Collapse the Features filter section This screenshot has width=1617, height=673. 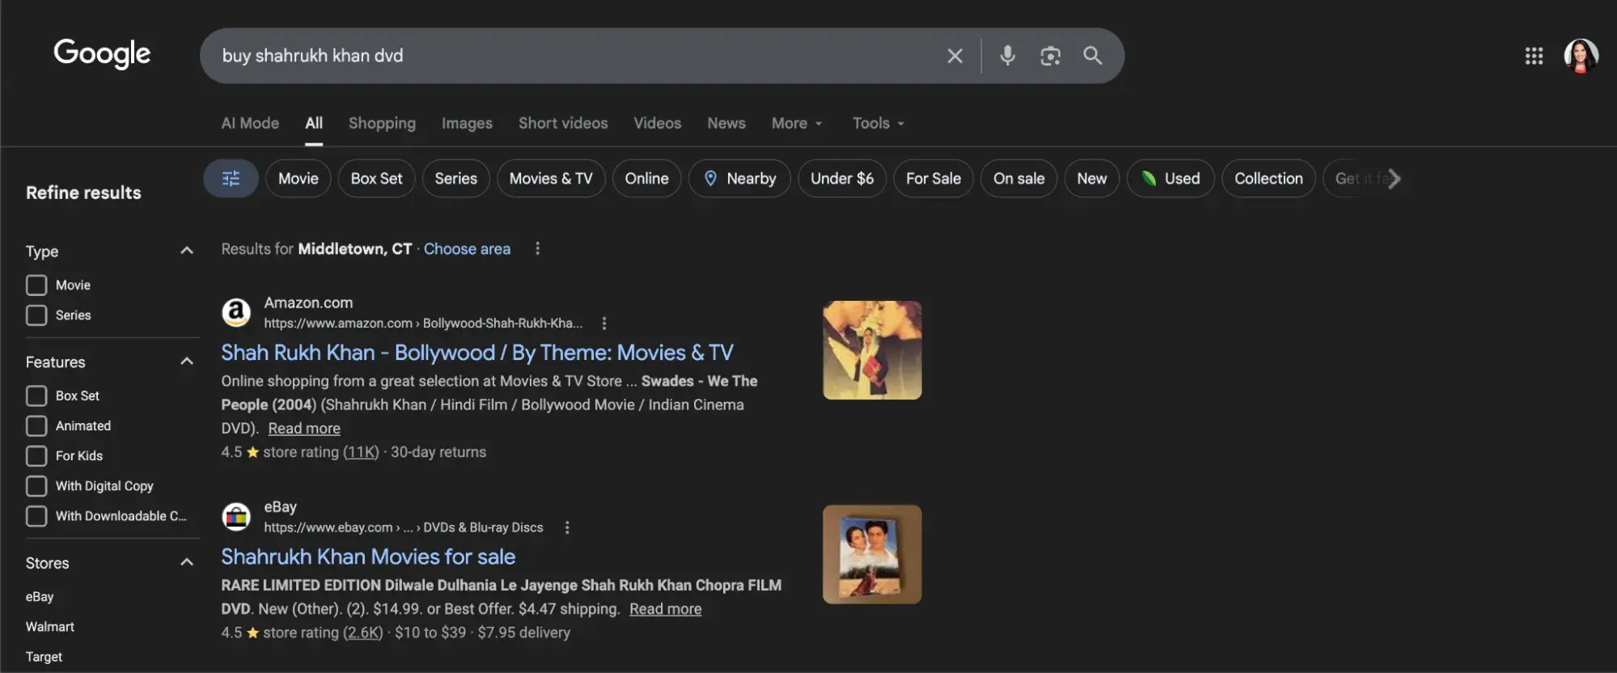(x=187, y=362)
